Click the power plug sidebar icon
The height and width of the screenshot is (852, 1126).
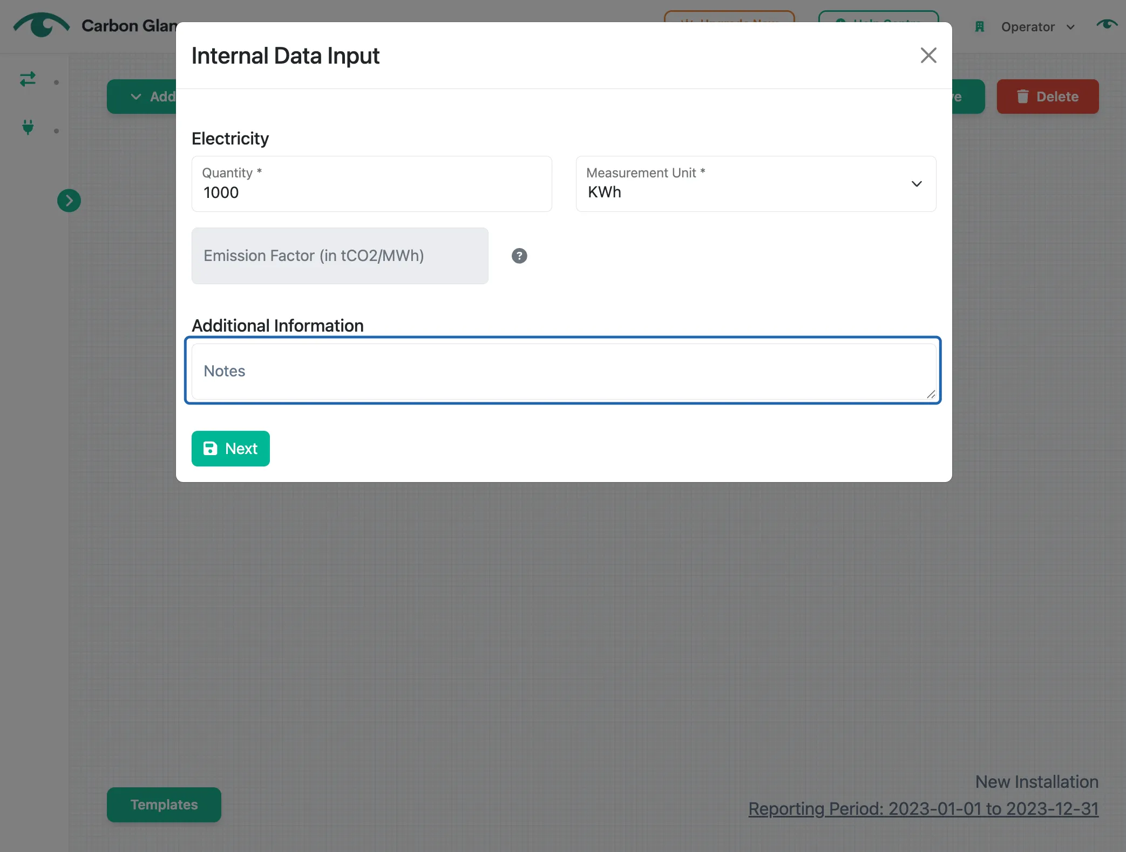click(28, 127)
